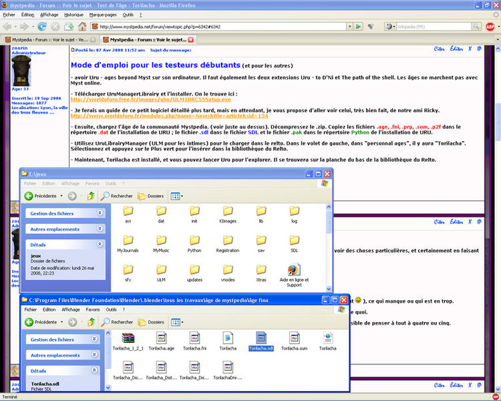Click Citer on the top post
This screenshot has height=401, width=501.
click(440, 49)
